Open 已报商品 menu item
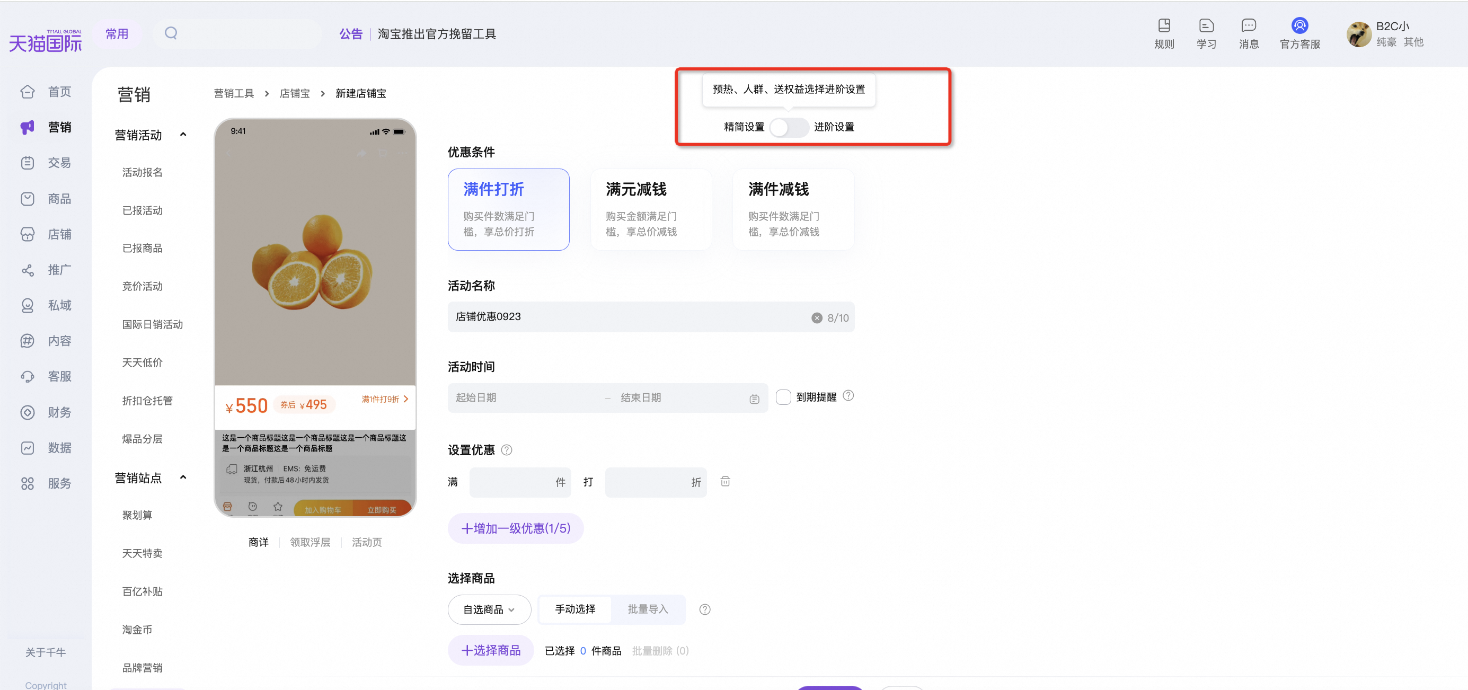 [143, 248]
